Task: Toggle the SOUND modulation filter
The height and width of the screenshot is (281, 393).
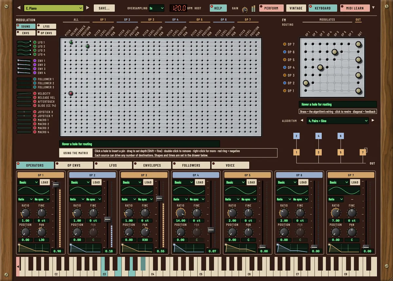Action: [26, 27]
